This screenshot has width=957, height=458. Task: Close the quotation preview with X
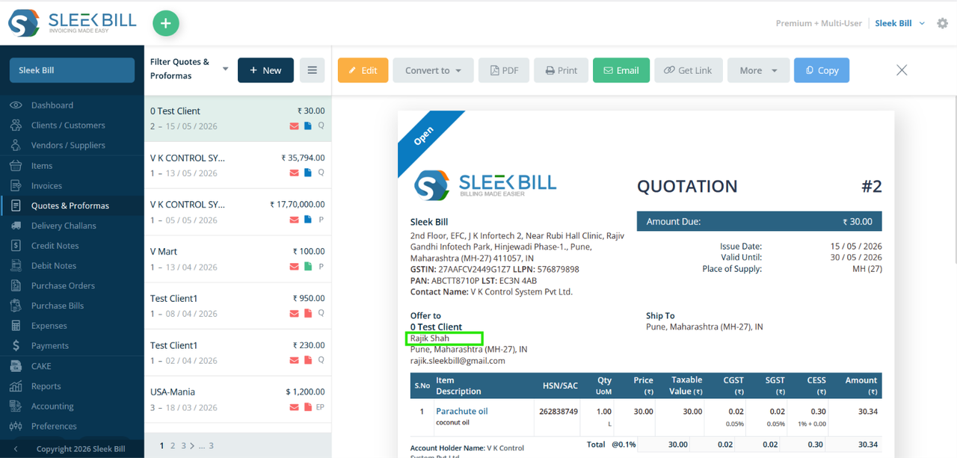(902, 70)
